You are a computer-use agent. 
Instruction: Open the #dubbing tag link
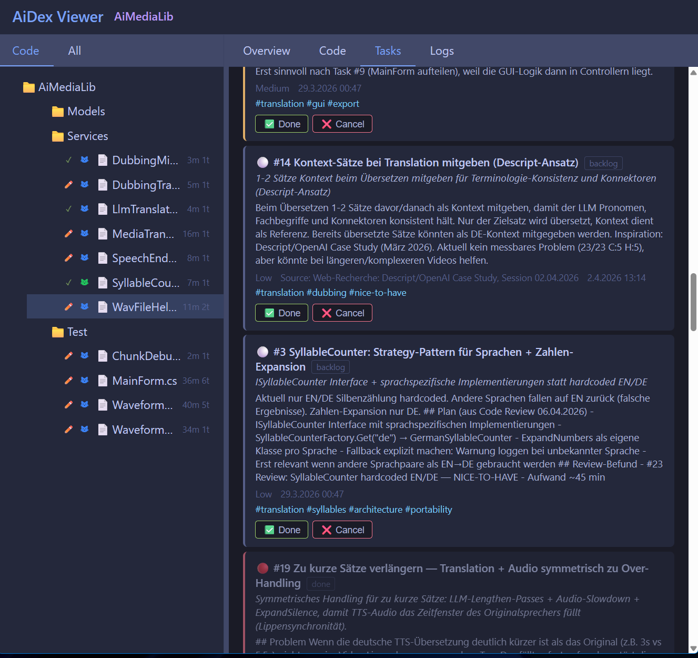(326, 292)
